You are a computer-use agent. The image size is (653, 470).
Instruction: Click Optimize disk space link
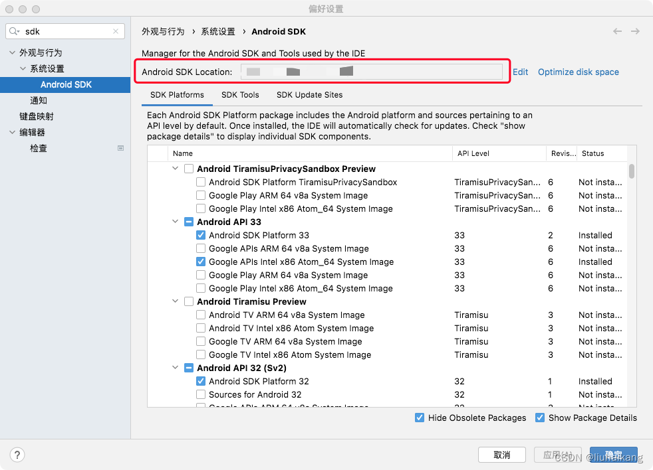click(x=579, y=72)
